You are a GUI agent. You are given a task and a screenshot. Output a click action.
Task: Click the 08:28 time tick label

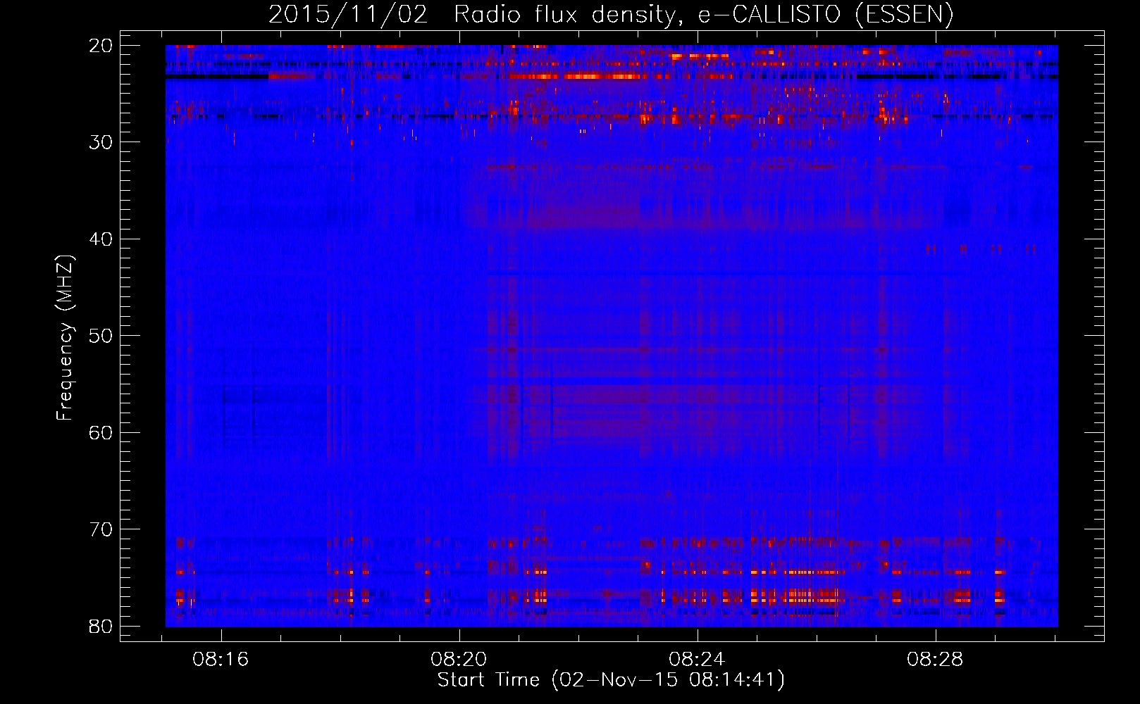(x=935, y=660)
